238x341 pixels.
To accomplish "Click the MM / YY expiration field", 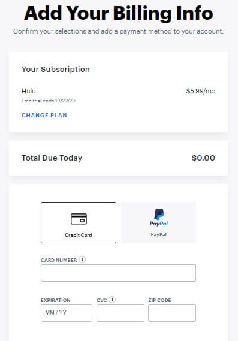I will 67,313.
